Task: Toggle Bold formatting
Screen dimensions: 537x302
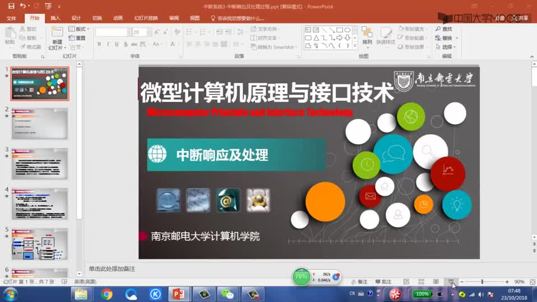Action: point(99,44)
